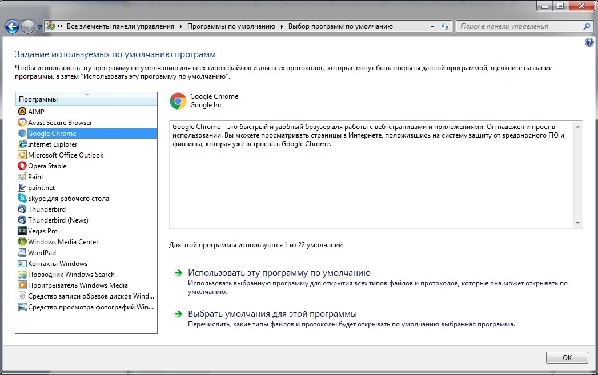The width and height of the screenshot is (598, 375).
Task: Click the Windows Media Center icon
Action: (x=22, y=241)
